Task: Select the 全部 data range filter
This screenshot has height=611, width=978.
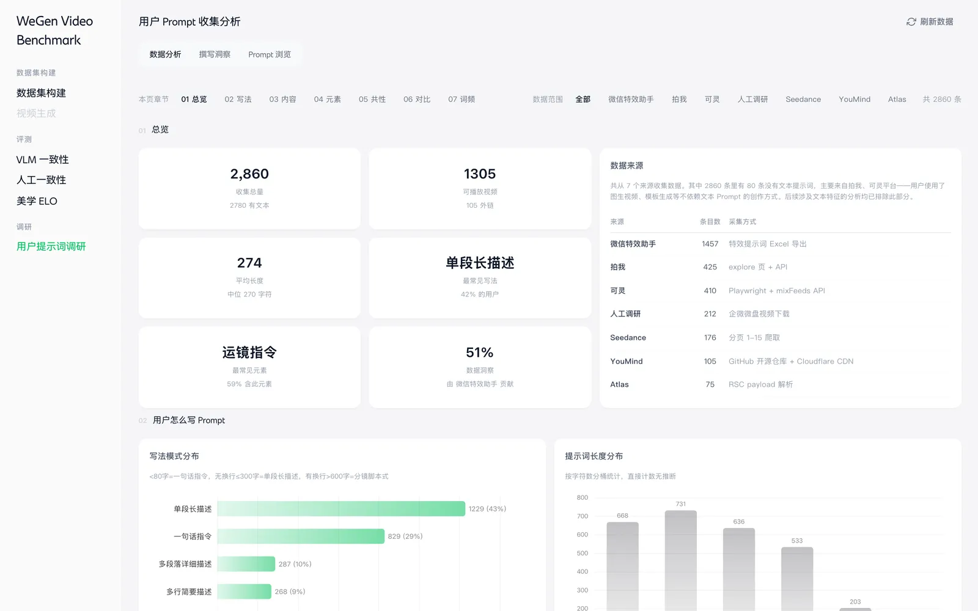Action: [583, 99]
